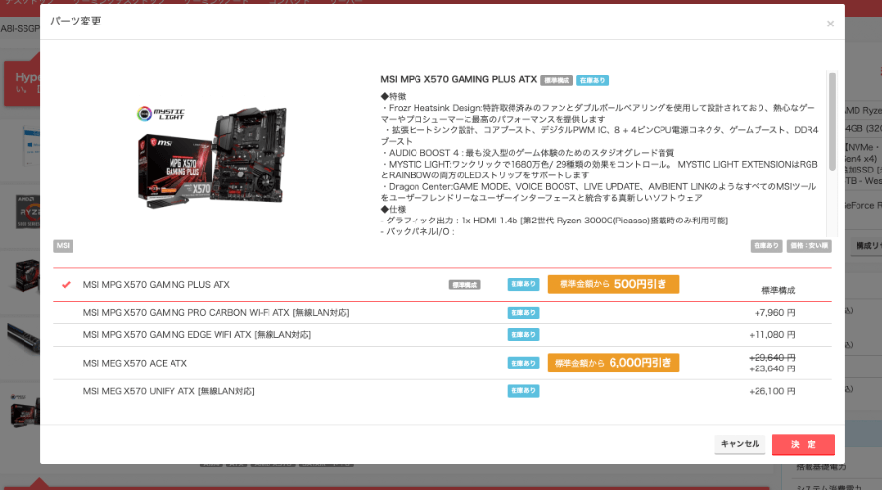
Task: Click 在庫あり badge in GAMING PLUS row
Action: (x=523, y=284)
